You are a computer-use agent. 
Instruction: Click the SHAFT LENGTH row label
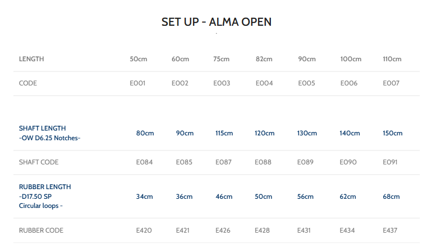point(42,128)
